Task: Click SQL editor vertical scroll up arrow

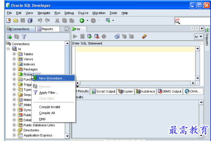Action: (198, 48)
